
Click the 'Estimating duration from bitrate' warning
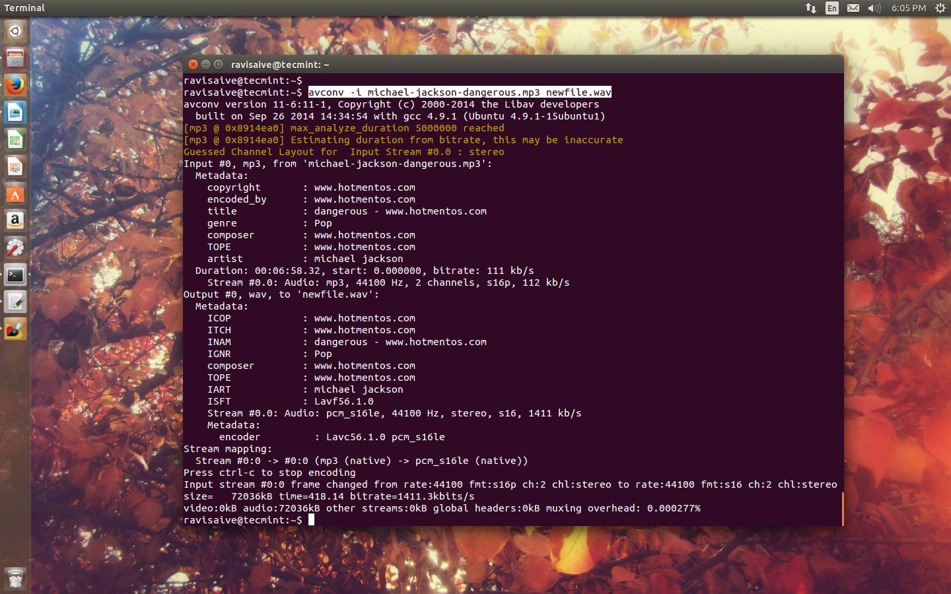coord(404,140)
